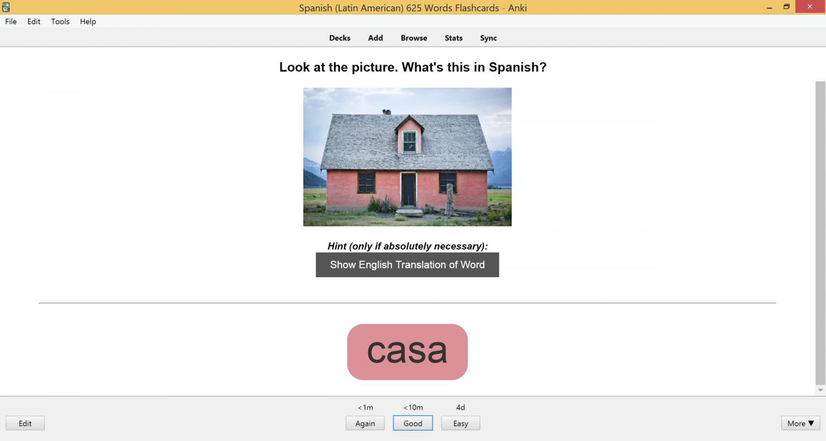The width and height of the screenshot is (826, 441).
Task: Open the Add card dialog
Action: click(x=375, y=38)
